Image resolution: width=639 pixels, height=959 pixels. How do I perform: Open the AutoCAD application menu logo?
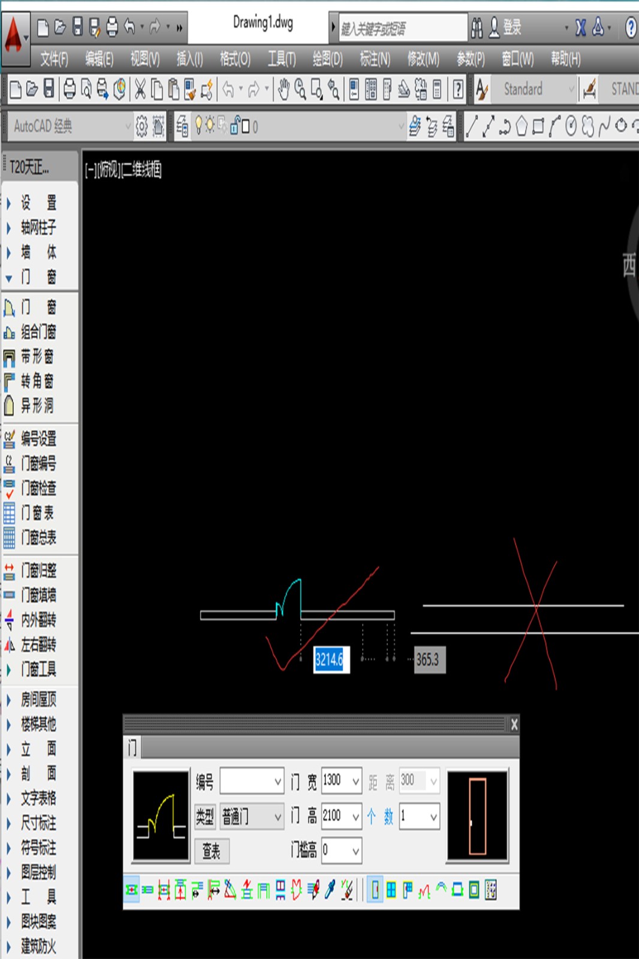tap(14, 39)
